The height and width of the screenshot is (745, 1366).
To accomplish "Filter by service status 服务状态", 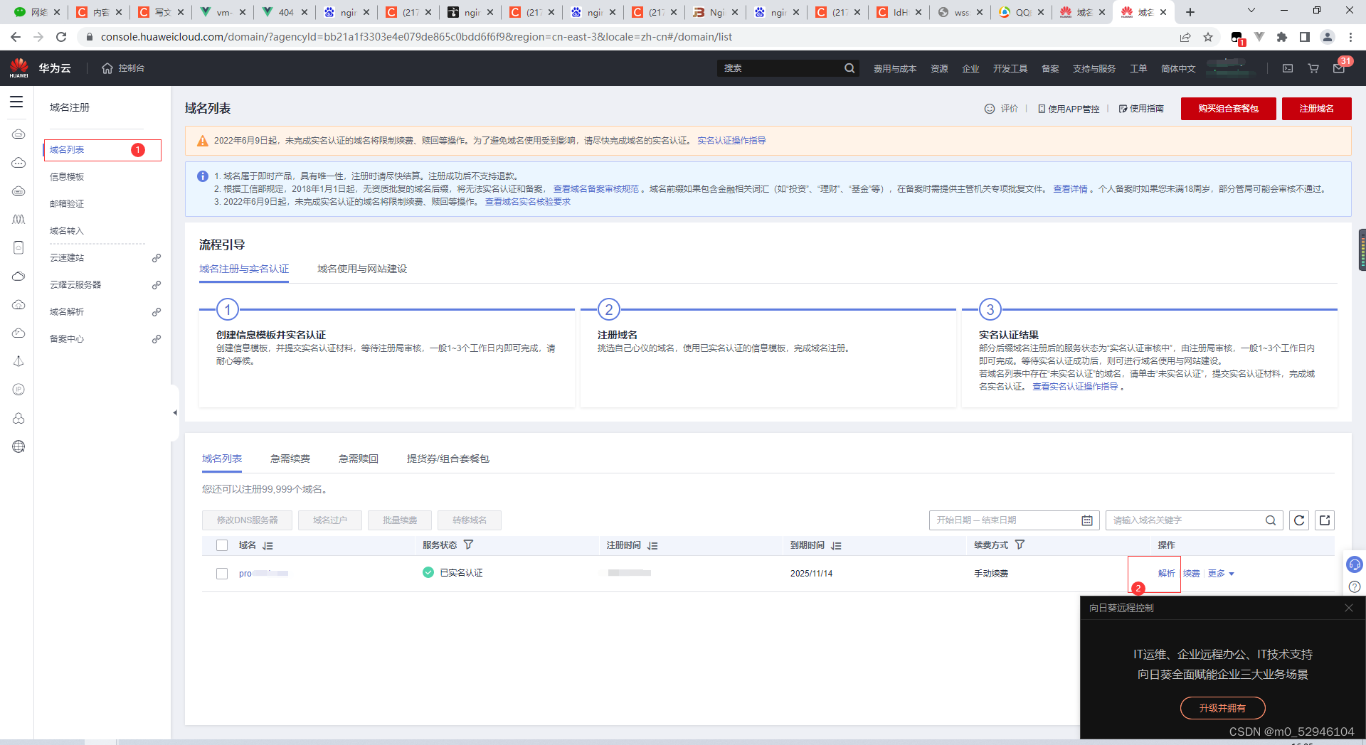I will [468, 545].
